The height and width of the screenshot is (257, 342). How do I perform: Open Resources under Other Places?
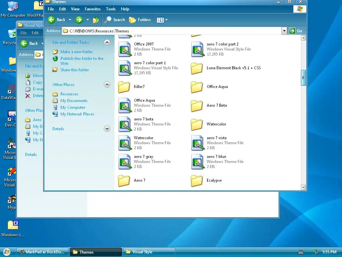tap(69, 94)
